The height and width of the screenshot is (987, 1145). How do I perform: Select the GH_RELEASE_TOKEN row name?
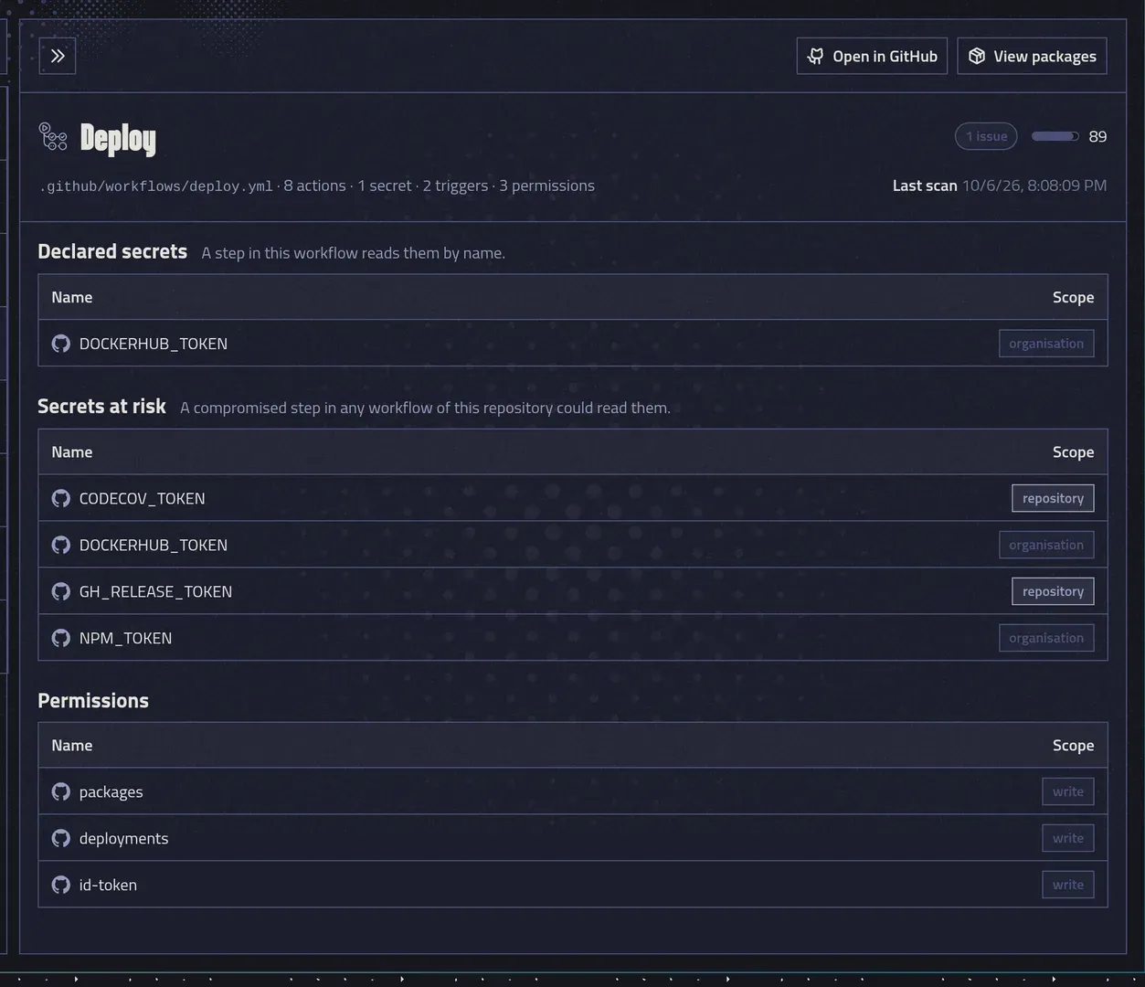click(x=155, y=591)
